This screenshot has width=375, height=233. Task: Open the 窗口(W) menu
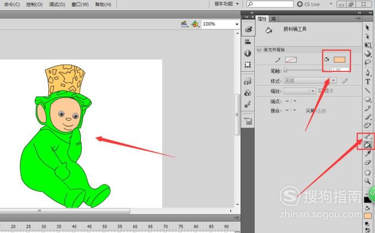tap(80, 4)
